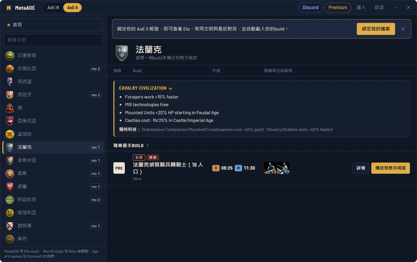Open 設定 settings
417x262 pixels.
(x=379, y=8)
